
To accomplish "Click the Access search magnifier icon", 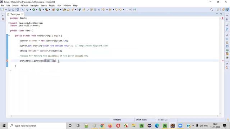I will (x=212, y=10).
